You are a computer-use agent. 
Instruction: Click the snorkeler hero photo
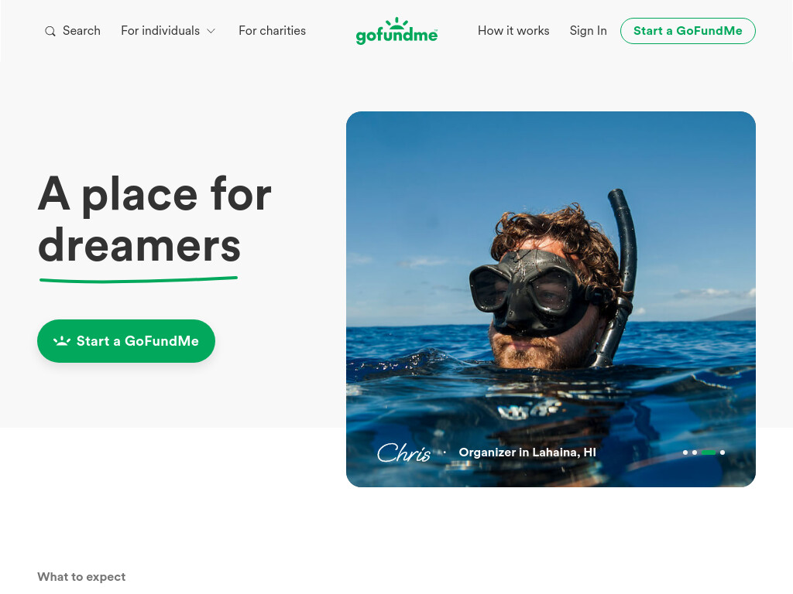point(551,299)
